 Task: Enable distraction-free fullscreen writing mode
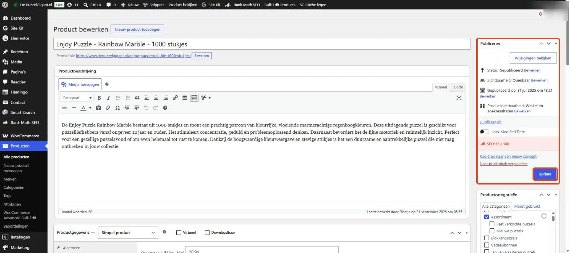click(459, 98)
